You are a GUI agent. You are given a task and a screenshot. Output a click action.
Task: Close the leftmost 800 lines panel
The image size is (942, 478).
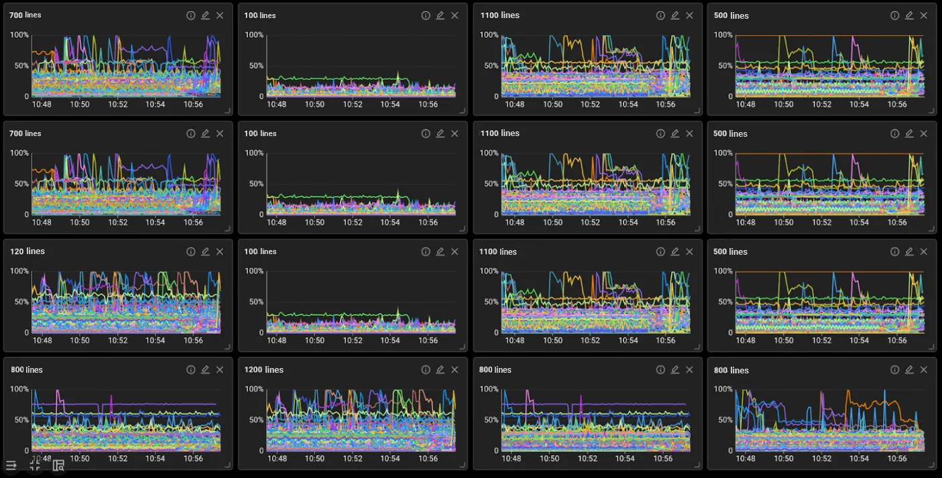click(220, 370)
